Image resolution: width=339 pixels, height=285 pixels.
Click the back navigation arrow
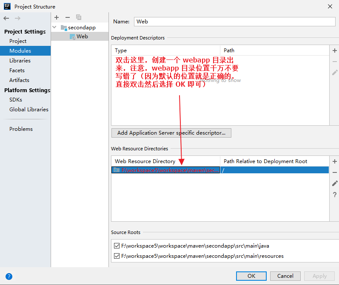[6, 18]
